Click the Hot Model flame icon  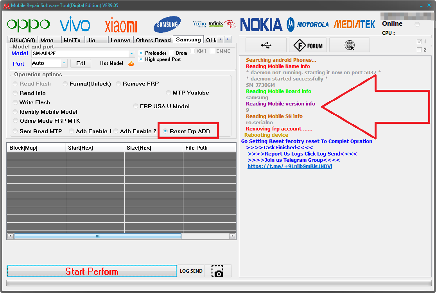(x=131, y=64)
